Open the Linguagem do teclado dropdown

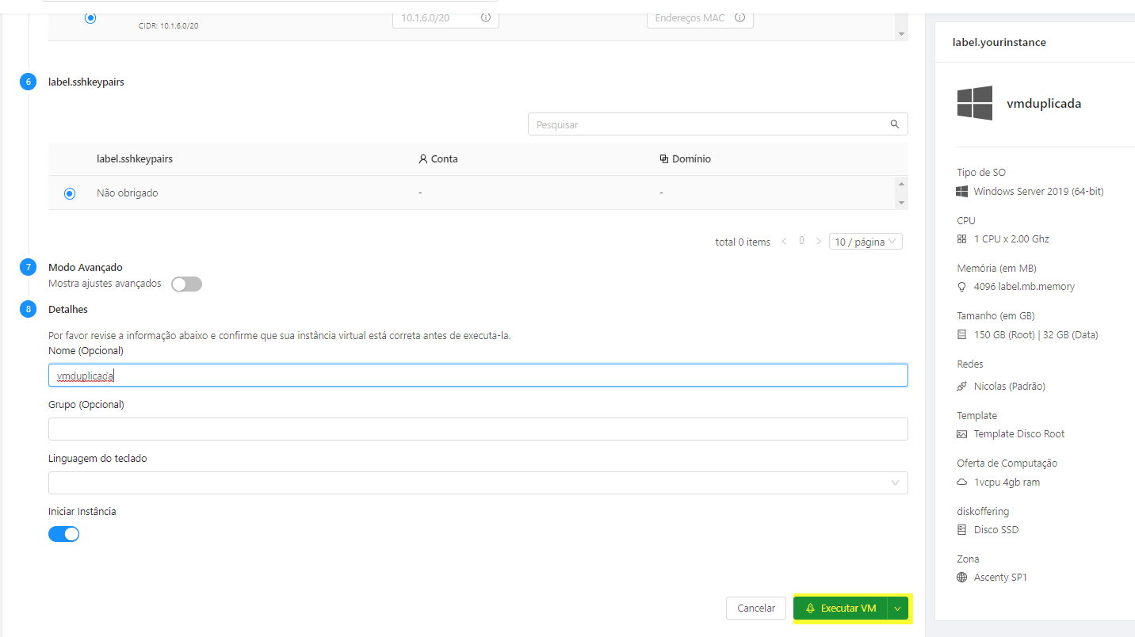coord(478,483)
